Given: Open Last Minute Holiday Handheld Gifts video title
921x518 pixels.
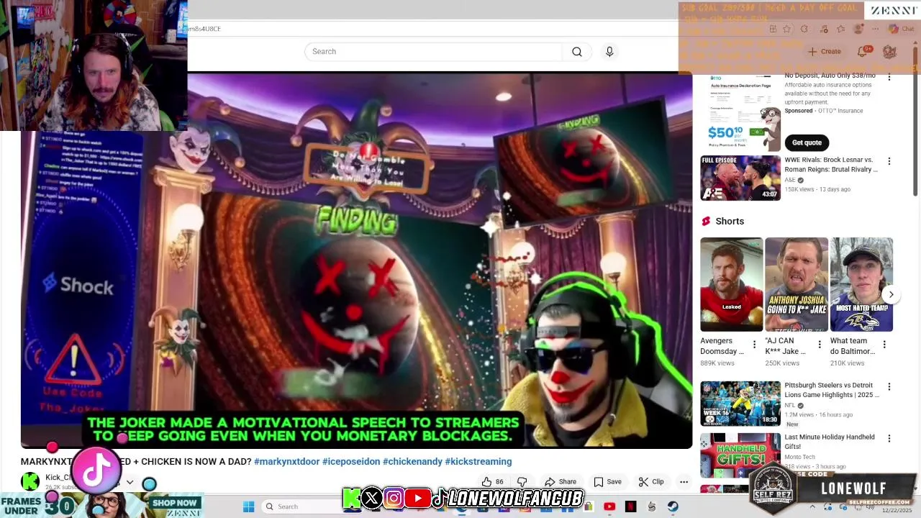Looking at the screenshot, I should pos(830,442).
